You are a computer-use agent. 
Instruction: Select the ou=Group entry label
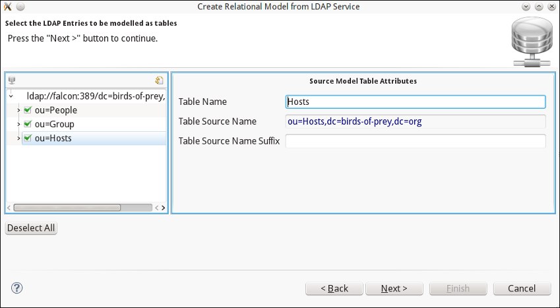(x=54, y=124)
